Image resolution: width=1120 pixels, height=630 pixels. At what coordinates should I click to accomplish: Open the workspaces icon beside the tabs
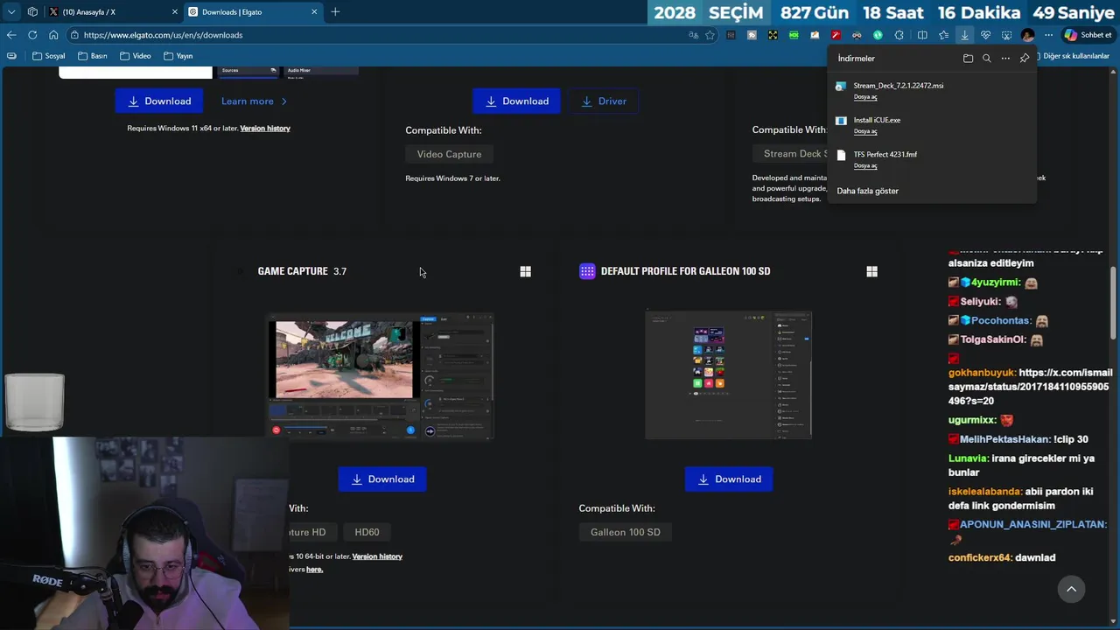32,12
